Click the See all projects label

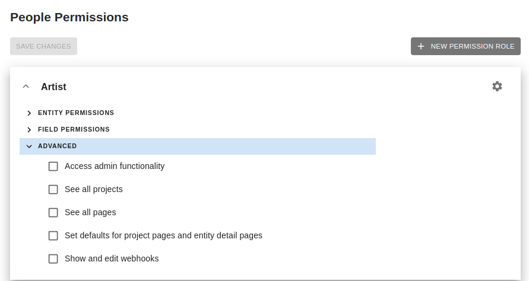pos(94,189)
